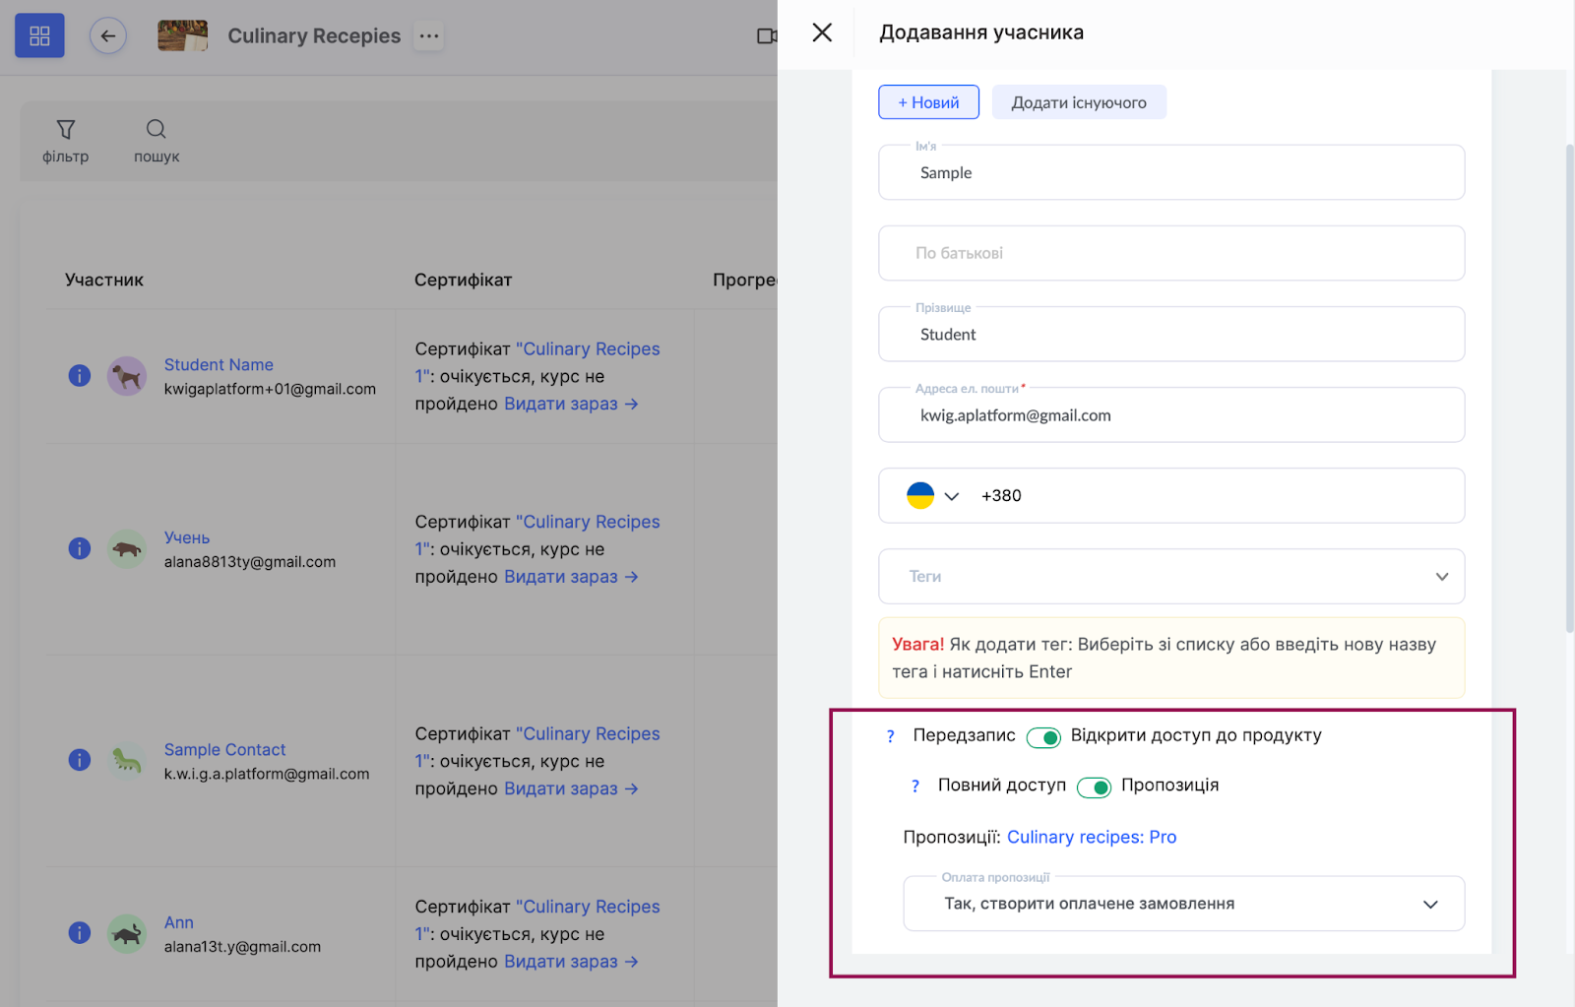Click the info icon beside Ann
Screen dimensions: 1575x1007
coord(80,933)
